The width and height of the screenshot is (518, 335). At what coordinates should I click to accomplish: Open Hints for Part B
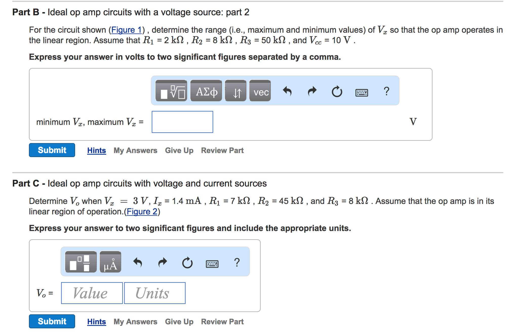point(96,150)
